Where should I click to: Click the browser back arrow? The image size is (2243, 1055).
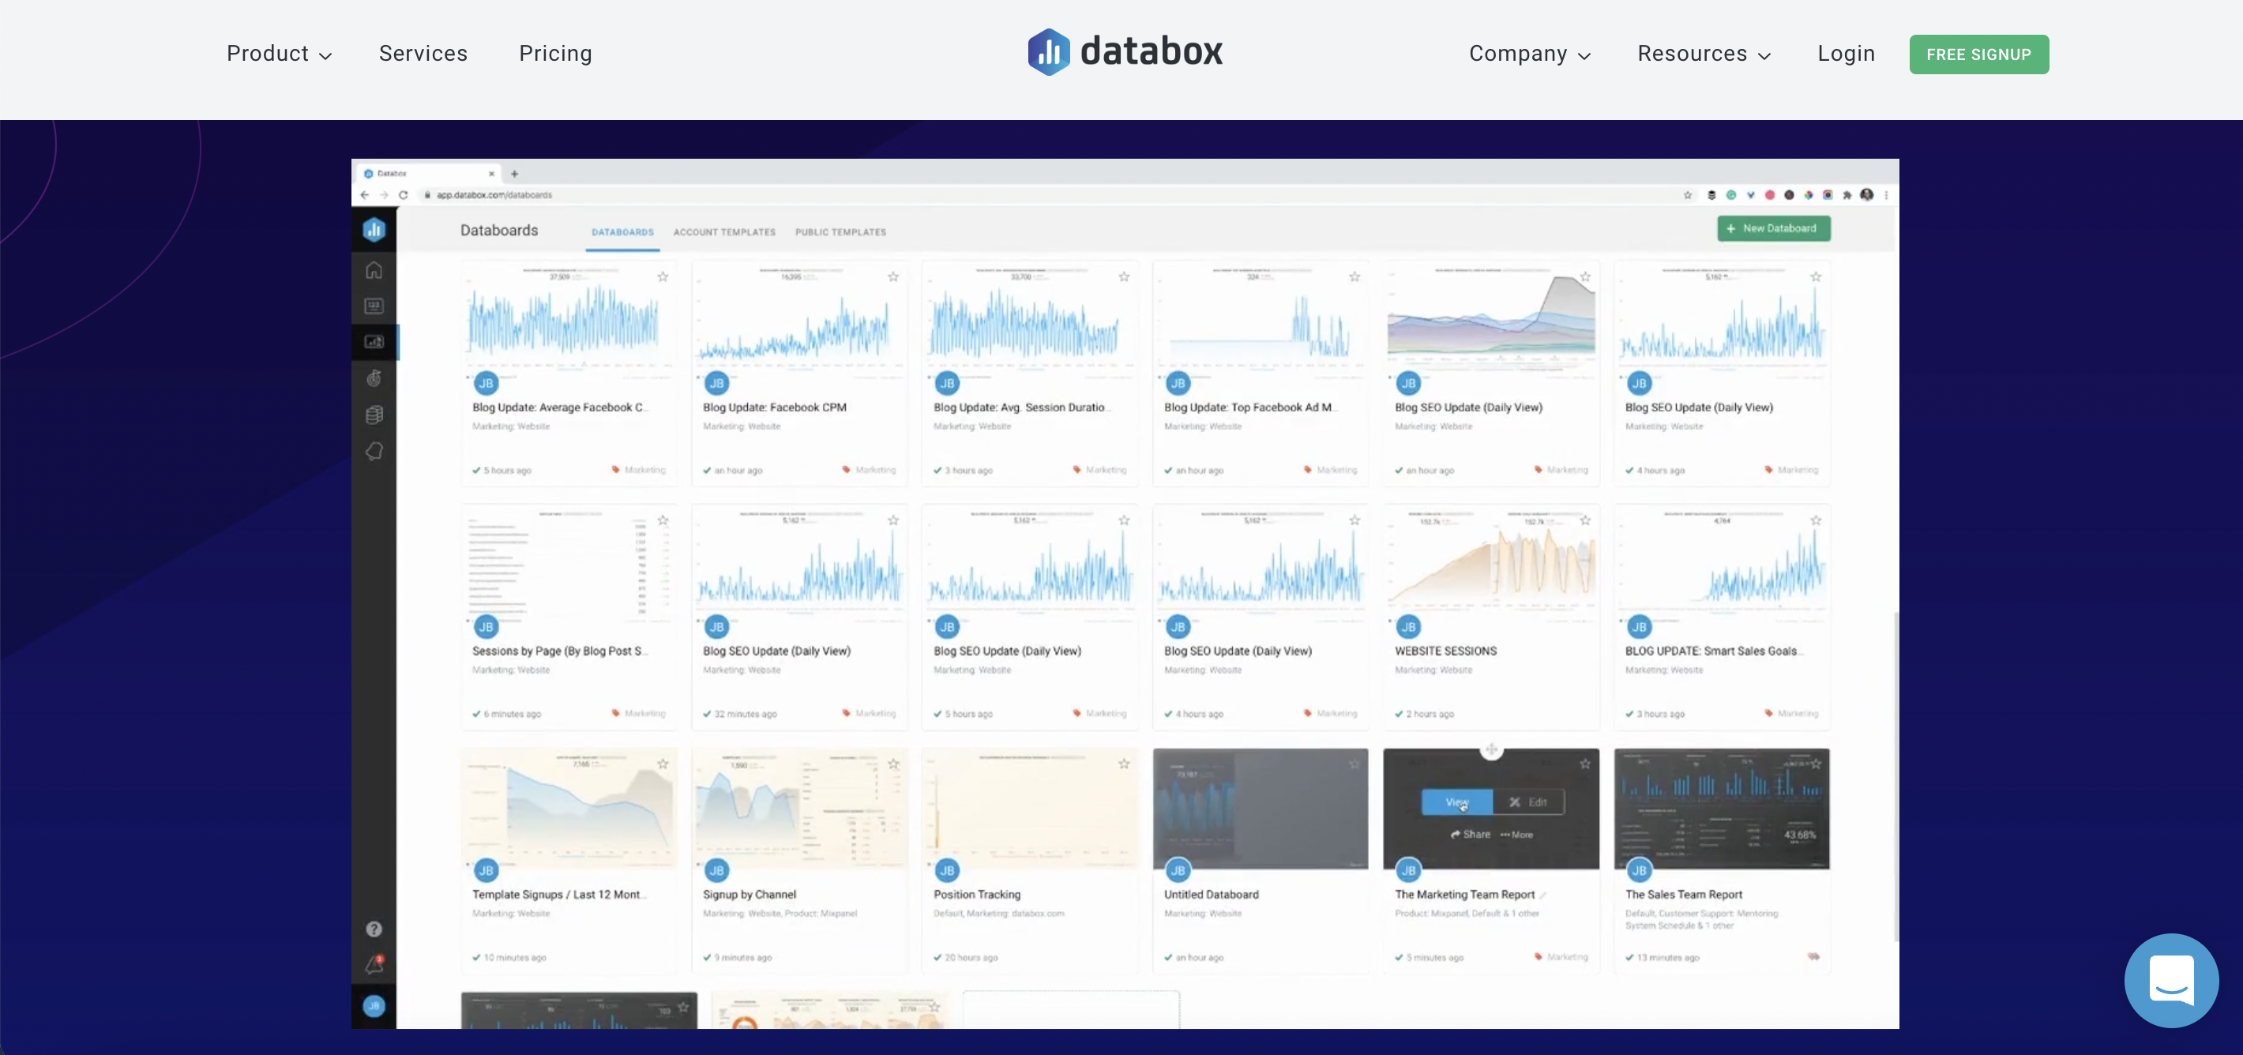364,195
